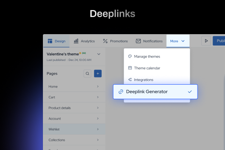225x150 pixels.
Task: Open the Wishlist page row
Action: point(74,129)
